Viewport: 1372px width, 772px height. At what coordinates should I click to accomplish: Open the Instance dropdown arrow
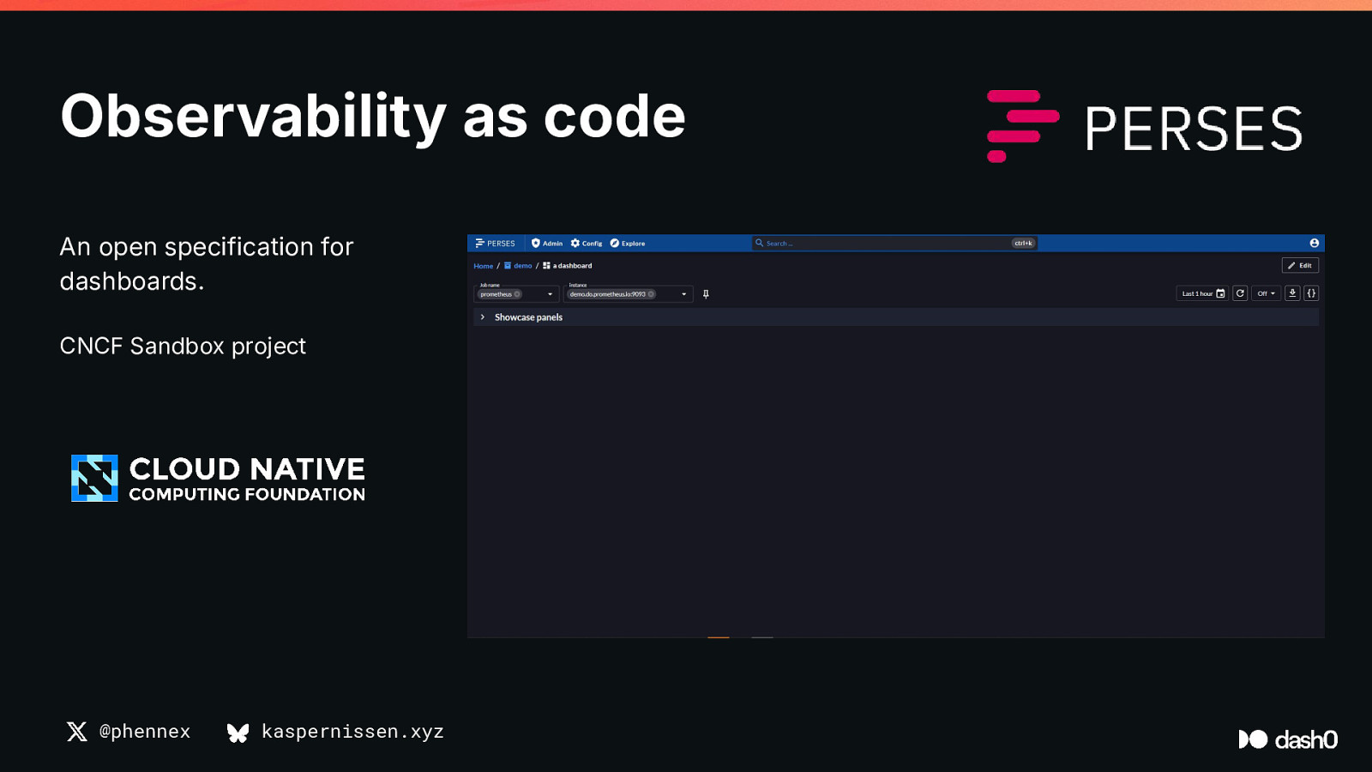pyautogui.click(x=683, y=294)
